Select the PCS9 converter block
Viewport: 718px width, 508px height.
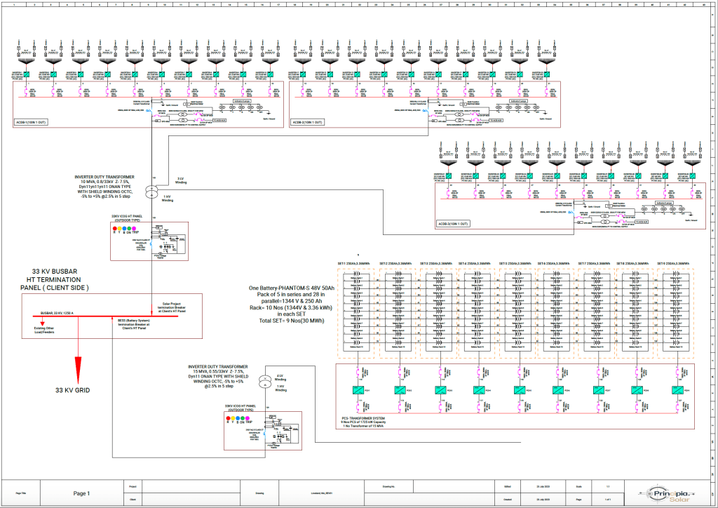point(677,390)
